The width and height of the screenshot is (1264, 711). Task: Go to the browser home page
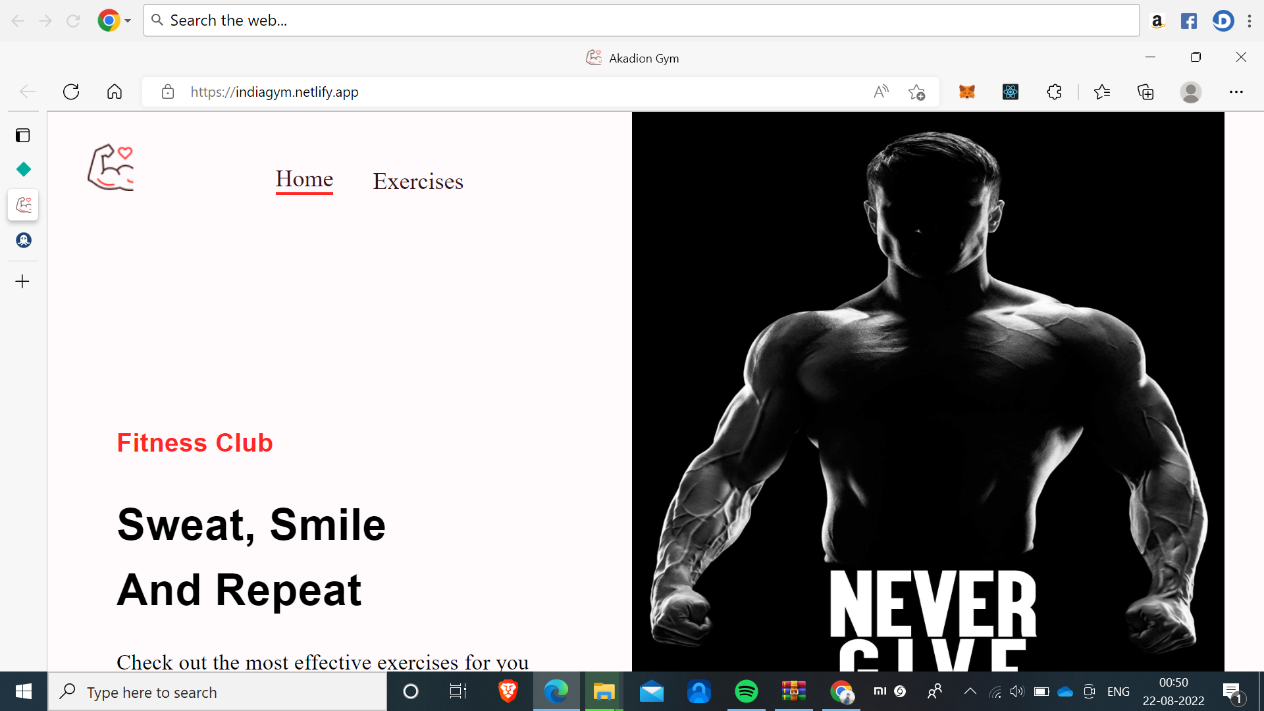115,92
